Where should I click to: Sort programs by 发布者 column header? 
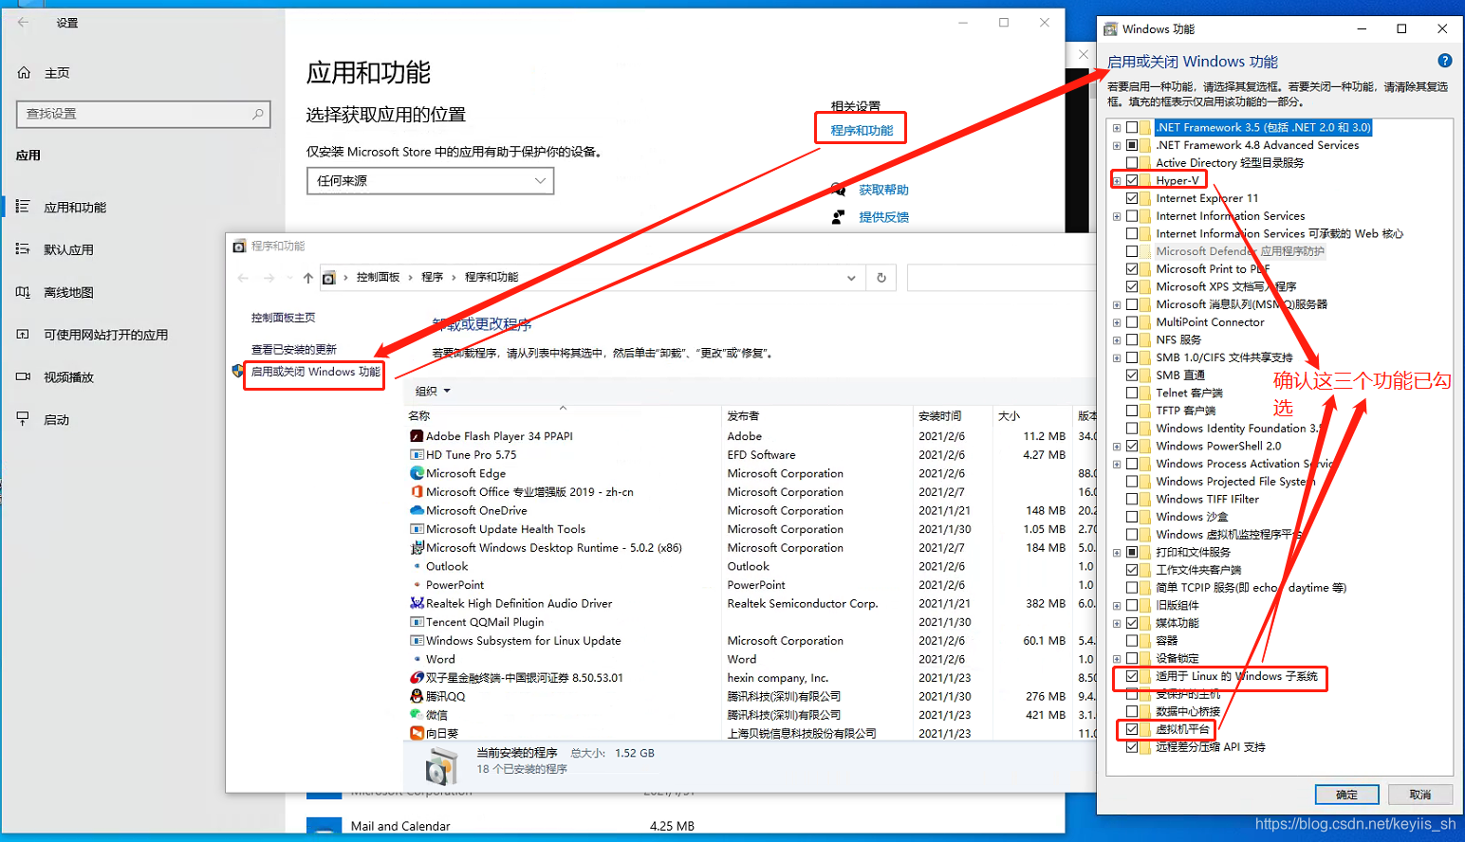coord(743,416)
